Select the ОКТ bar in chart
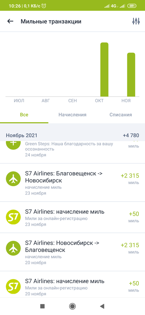 [104, 70]
